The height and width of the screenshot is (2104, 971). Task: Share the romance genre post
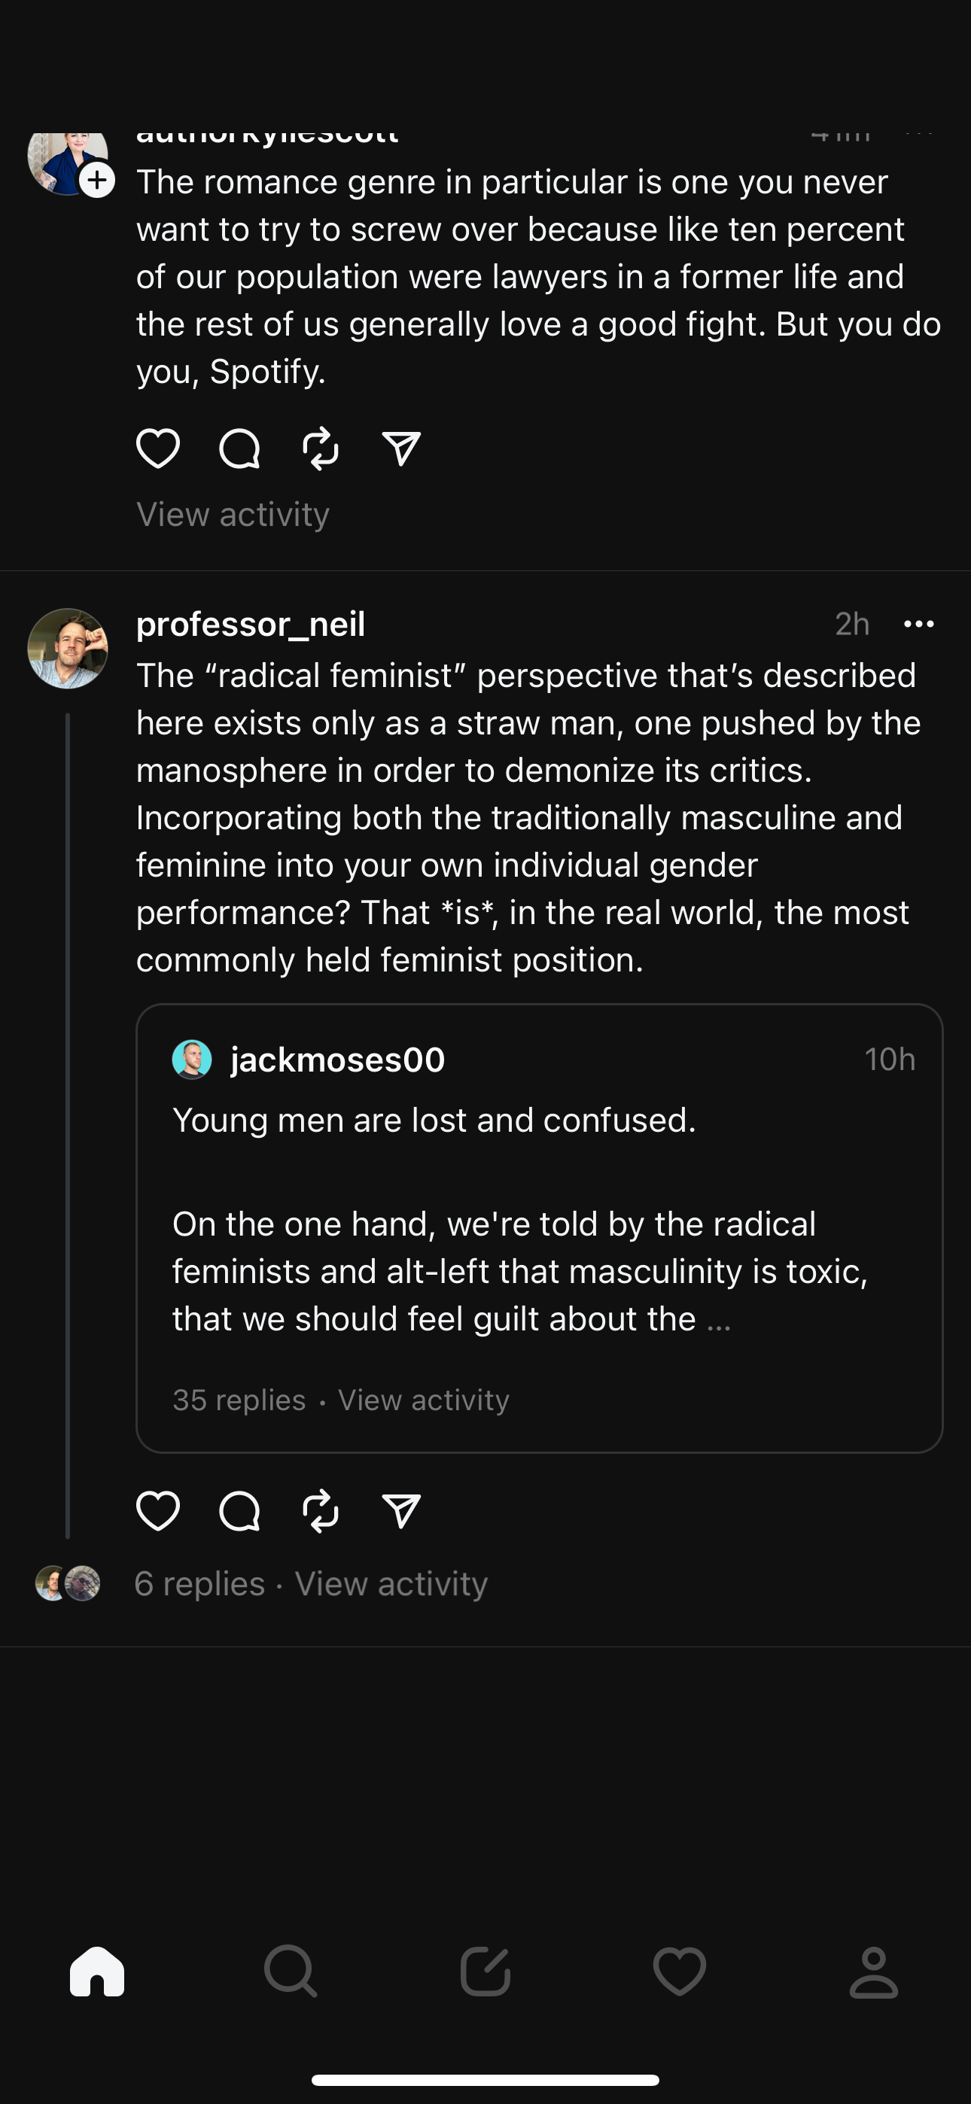click(401, 448)
